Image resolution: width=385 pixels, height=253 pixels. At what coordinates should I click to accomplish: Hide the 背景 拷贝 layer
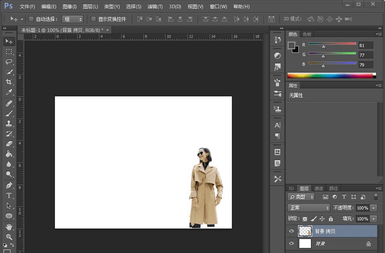pyautogui.click(x=291, y=231)
